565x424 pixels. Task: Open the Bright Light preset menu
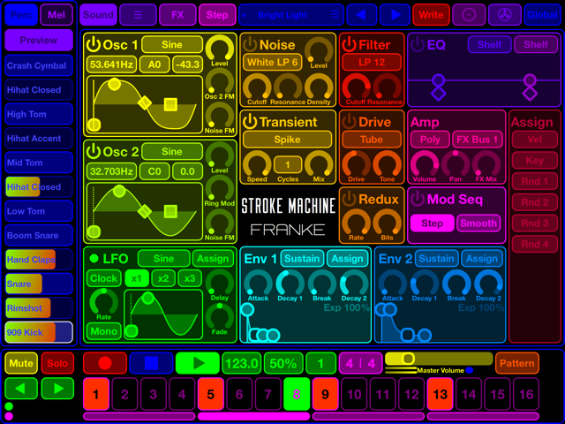tap(291, 15)
